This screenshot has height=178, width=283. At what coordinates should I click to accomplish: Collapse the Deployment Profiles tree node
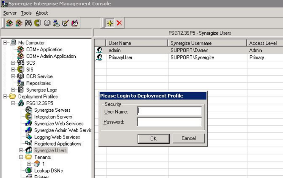click(5, 96)
